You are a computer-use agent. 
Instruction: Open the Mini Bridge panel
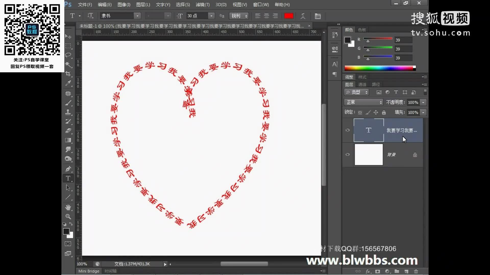click(89, 271)
